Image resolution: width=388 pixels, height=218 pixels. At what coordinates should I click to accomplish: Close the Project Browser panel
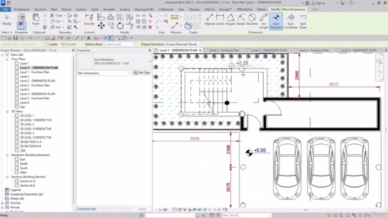click(73, 50)
